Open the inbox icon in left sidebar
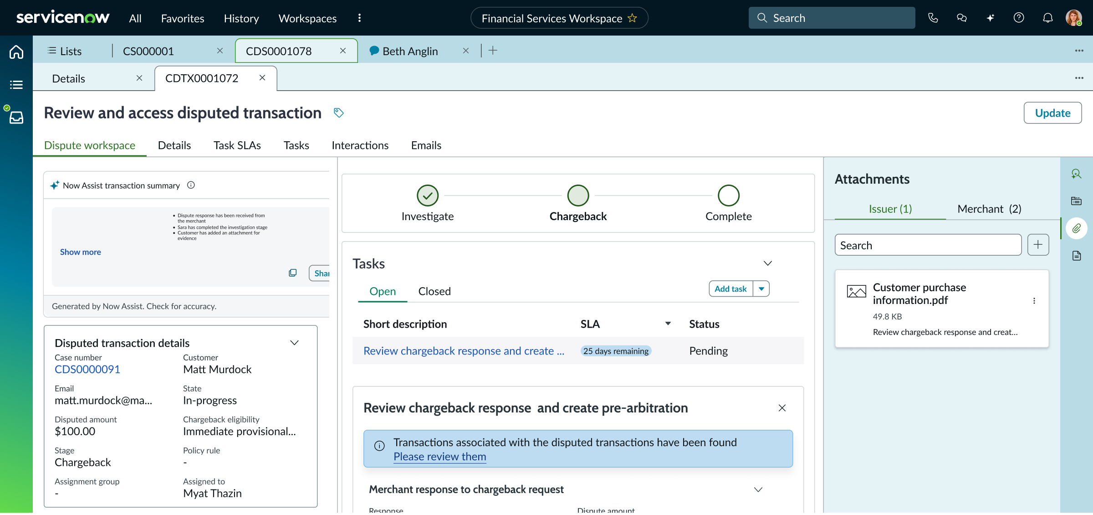Screen dimensions: 1093x515 tap(16, 118)
